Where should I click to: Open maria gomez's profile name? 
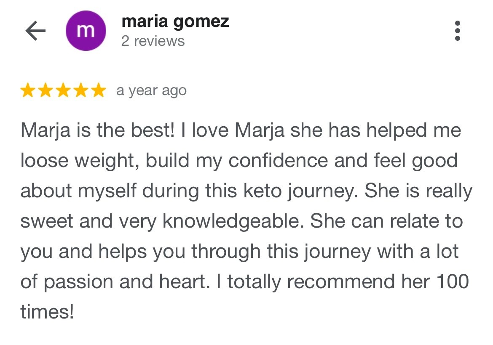coord(175,21)
